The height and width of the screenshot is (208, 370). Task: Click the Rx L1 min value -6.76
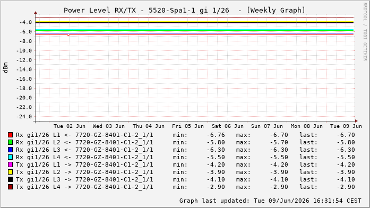[x=216, y=135]
